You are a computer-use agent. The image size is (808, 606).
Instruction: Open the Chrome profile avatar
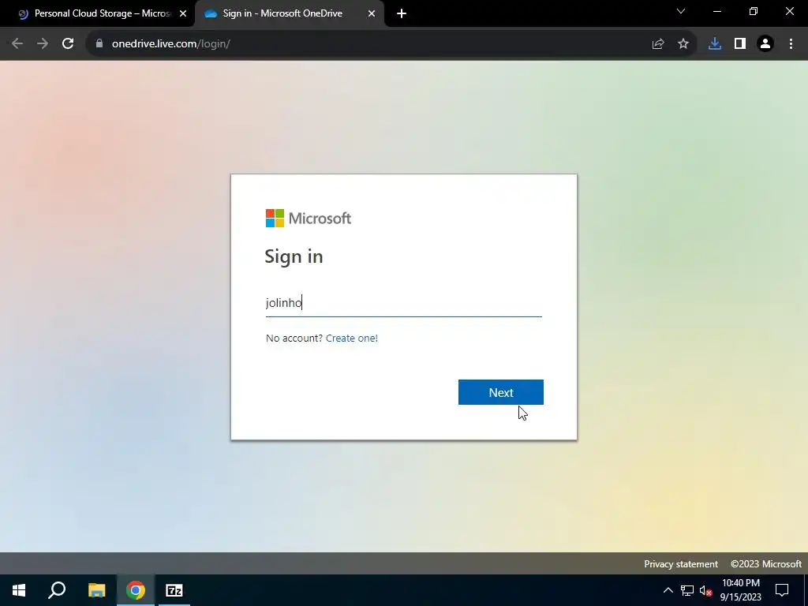click(x=765, y=44)
